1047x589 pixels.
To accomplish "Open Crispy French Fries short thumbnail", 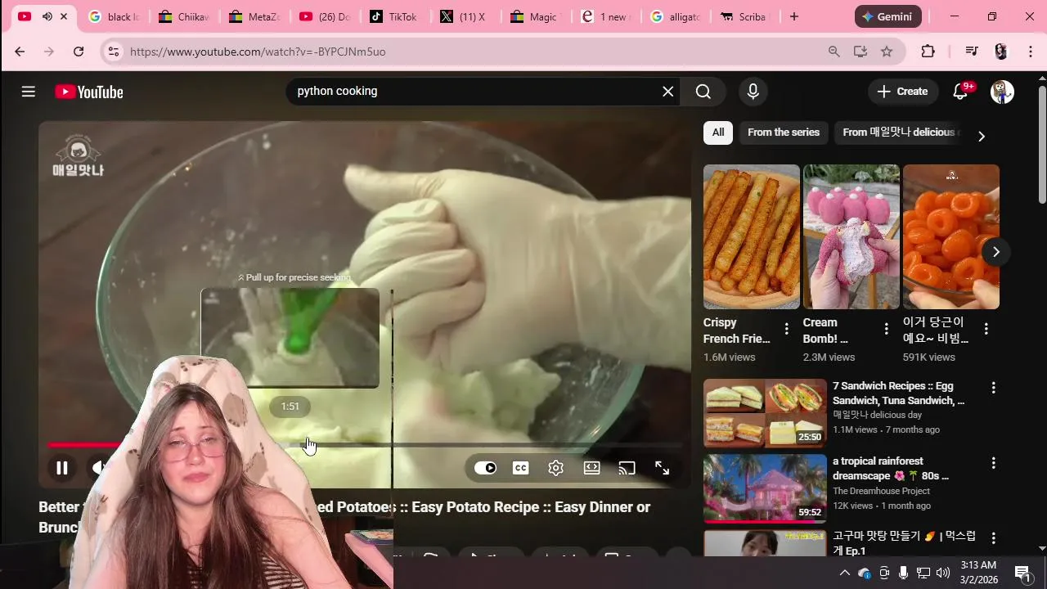I will [x=752, y=236].
